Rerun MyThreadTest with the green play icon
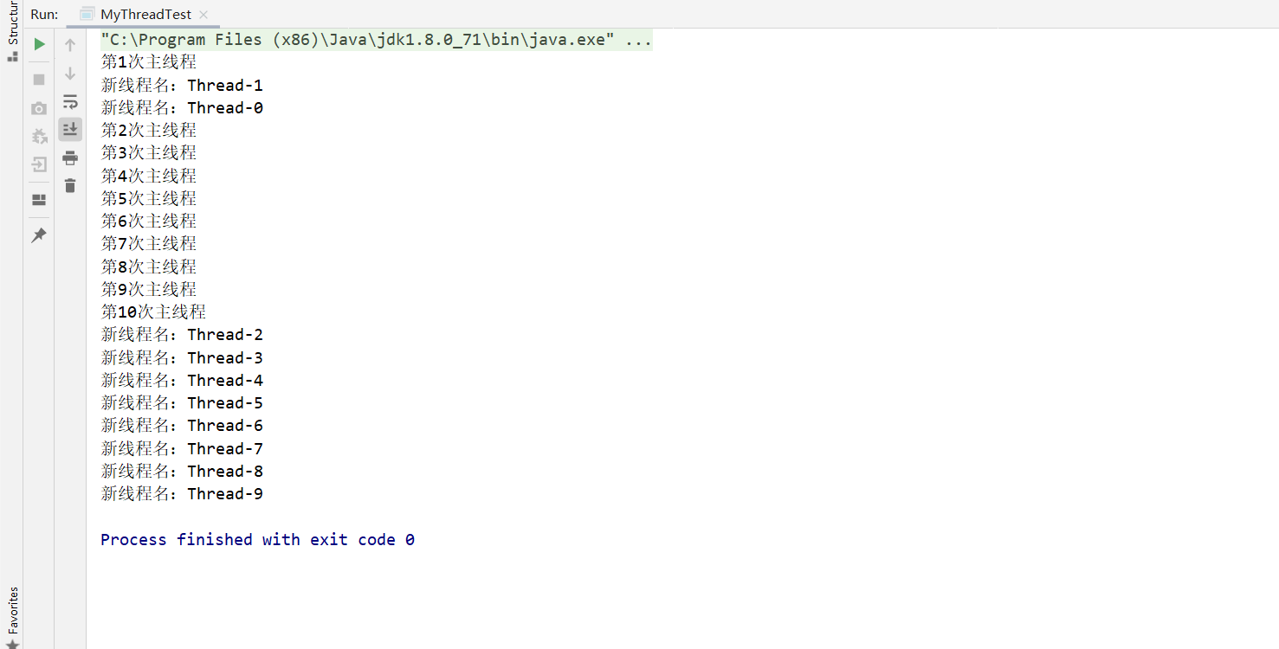The width and height of the screenshot is (1279, 649). pos(39,44)
